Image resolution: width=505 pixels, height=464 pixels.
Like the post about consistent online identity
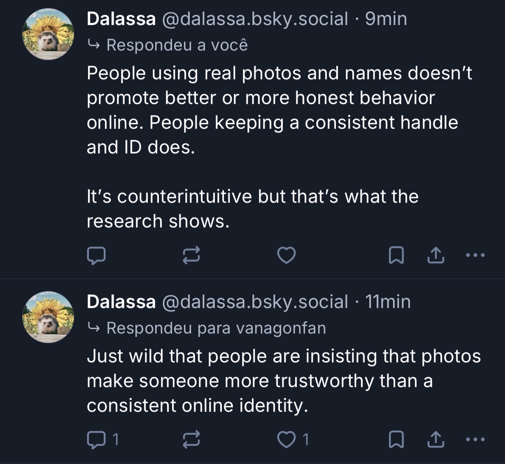point(286,440)
